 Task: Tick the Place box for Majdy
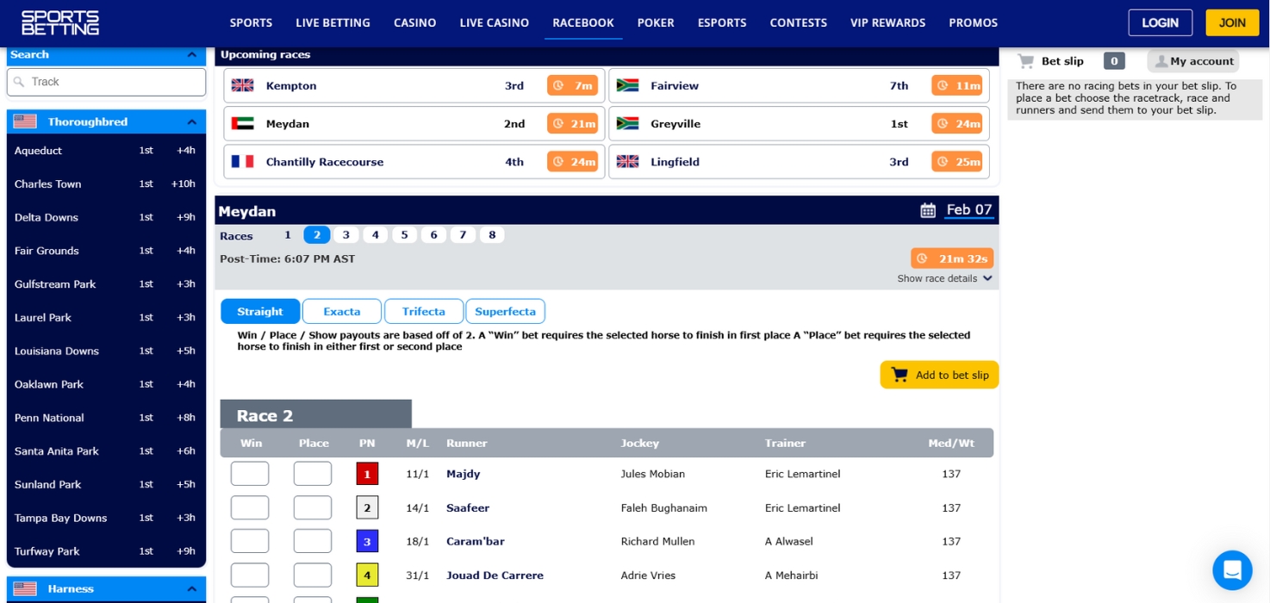313,474
